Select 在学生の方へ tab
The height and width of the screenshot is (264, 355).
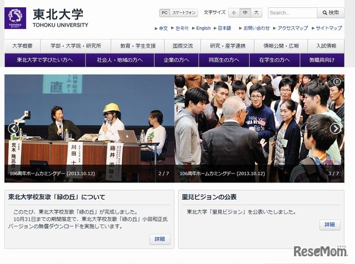tap(275, 60)
